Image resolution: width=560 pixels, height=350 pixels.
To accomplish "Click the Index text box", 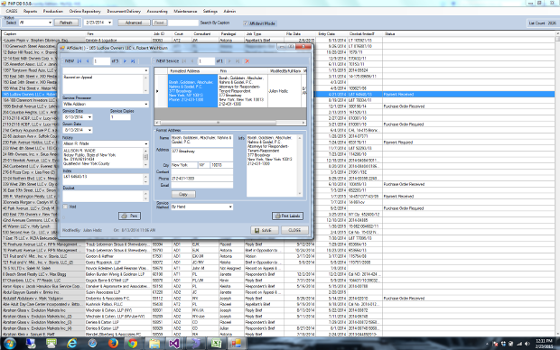I will click(106, 180).
